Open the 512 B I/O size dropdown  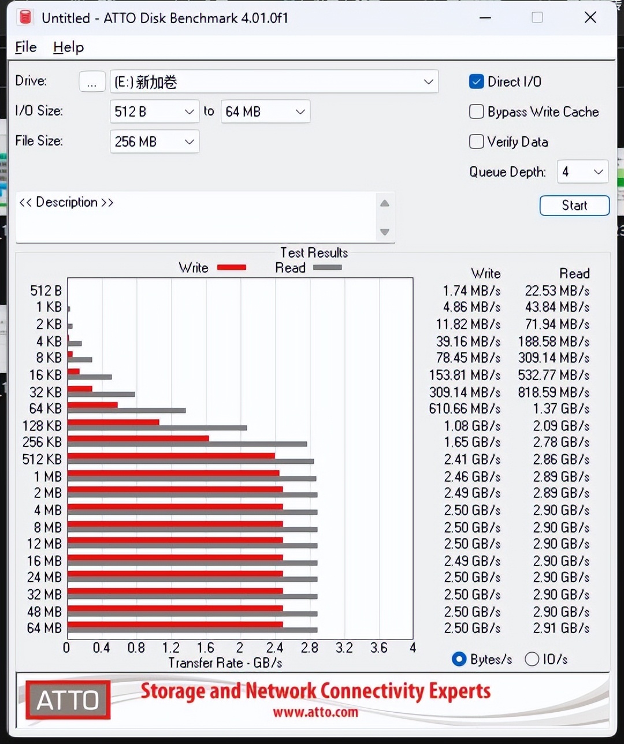154,111
